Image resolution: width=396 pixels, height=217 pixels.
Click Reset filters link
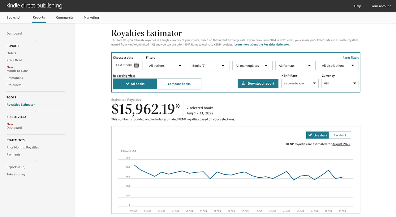pyautogui.click(x=351, y=58)
